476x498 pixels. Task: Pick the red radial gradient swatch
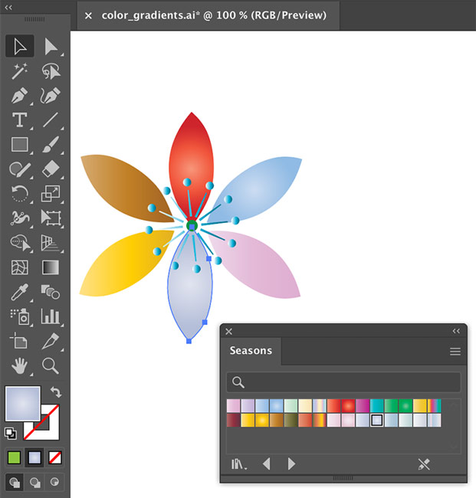pyautogui.click(x=348, y=406)
